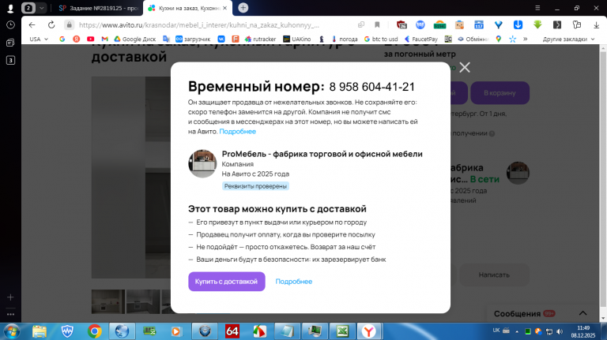This screenshot has width=607, height=340.
Task: Click the avito.ru address bar
Action: (x=199, y=25)
